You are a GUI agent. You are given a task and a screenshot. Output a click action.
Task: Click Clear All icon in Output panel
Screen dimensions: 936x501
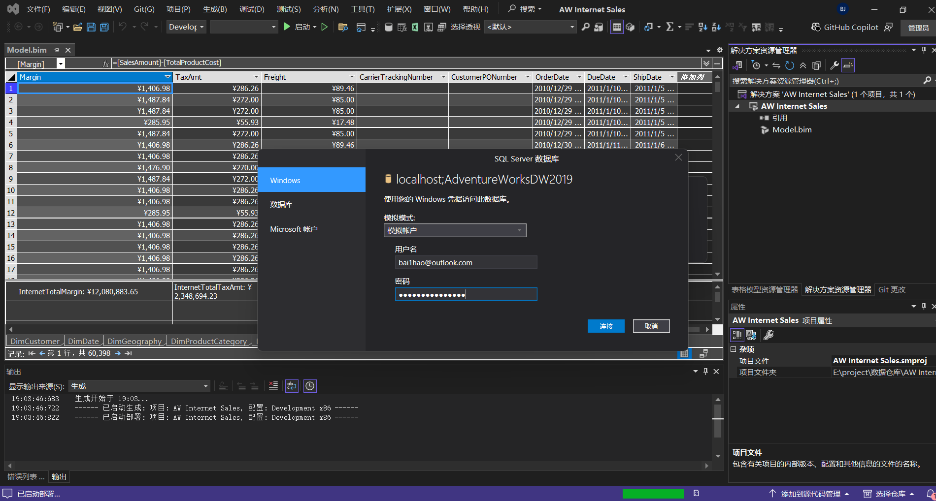click(x=273, y=386)
